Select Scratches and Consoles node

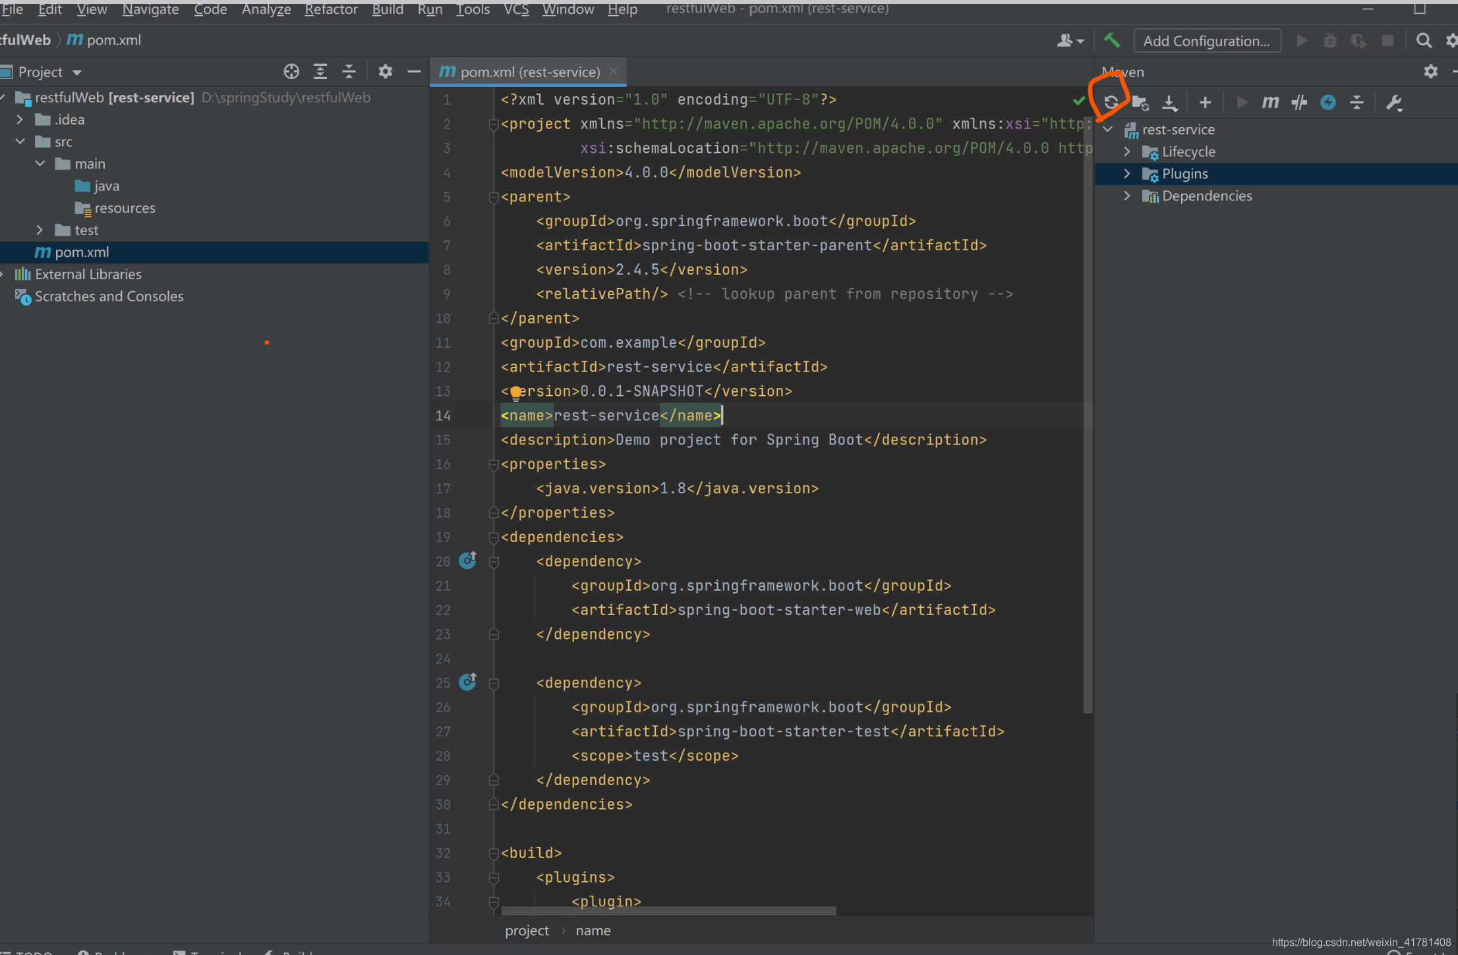99,296
